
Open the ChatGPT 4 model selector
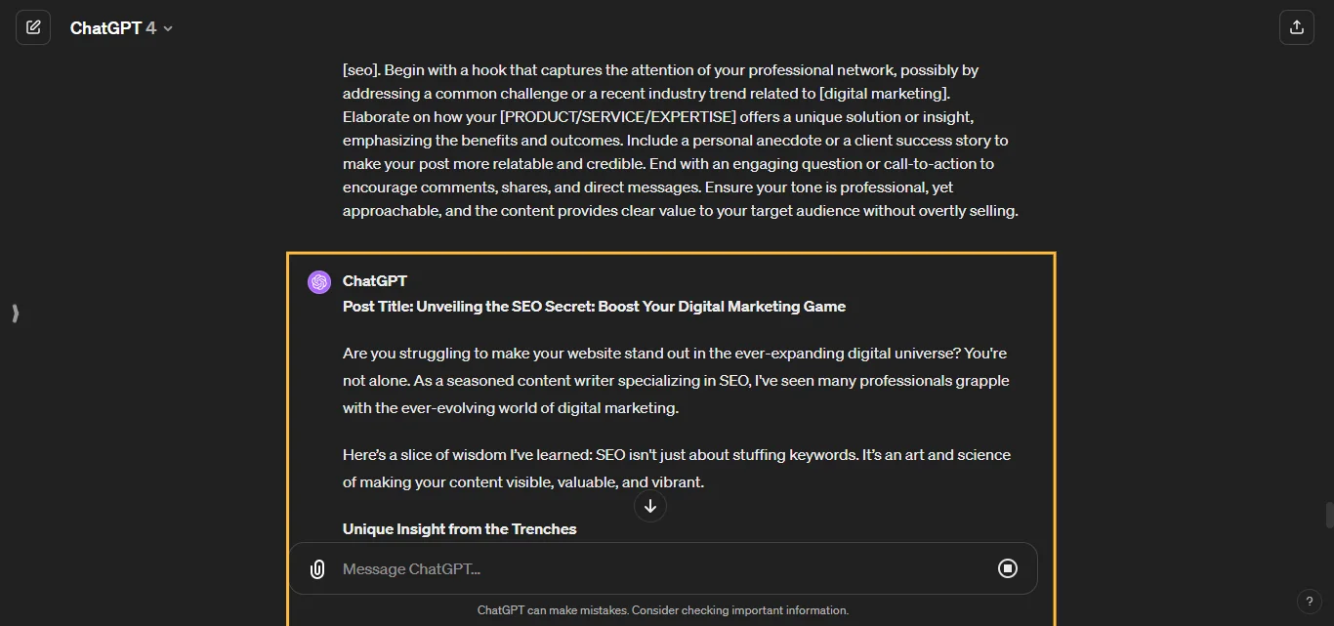click(122, 27)
